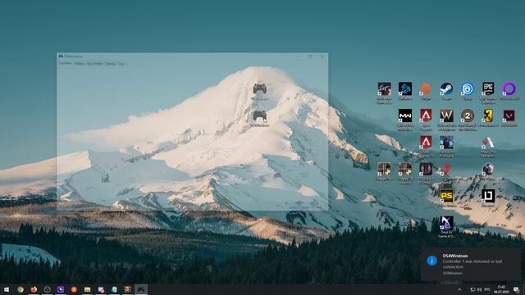Open Chrome from the taskbar
This screenshot has width=525, height=295.
(21, 289)
